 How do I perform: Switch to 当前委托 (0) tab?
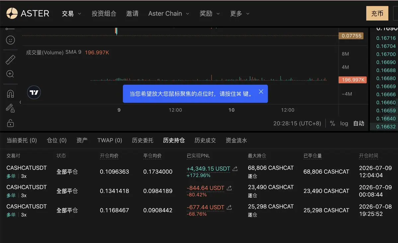tap(22, 140)
